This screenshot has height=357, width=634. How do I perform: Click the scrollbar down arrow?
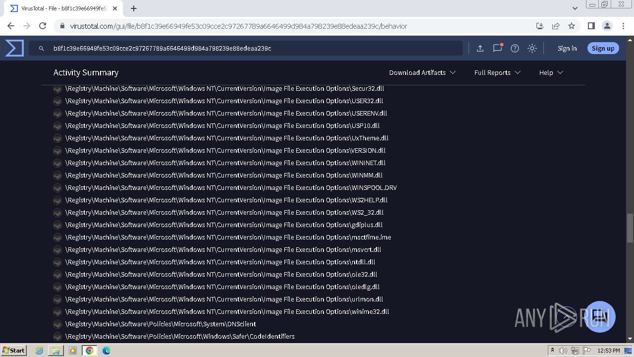coord(630,339)
